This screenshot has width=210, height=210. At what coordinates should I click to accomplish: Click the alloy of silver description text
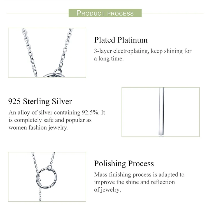tap(57, 120)
